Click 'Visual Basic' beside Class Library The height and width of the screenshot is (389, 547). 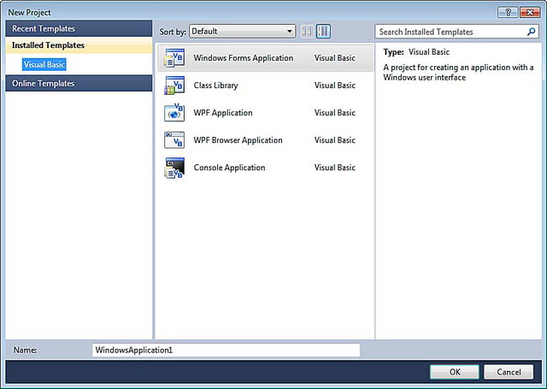click(335, 85)
